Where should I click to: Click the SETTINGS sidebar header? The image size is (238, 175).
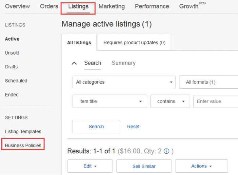pos(16,117)
